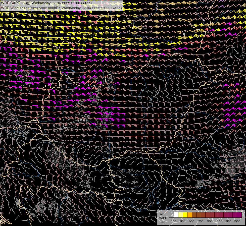Click the 700 legend tick label
Viewport: 246px width, 226px height.
[201, 221]
